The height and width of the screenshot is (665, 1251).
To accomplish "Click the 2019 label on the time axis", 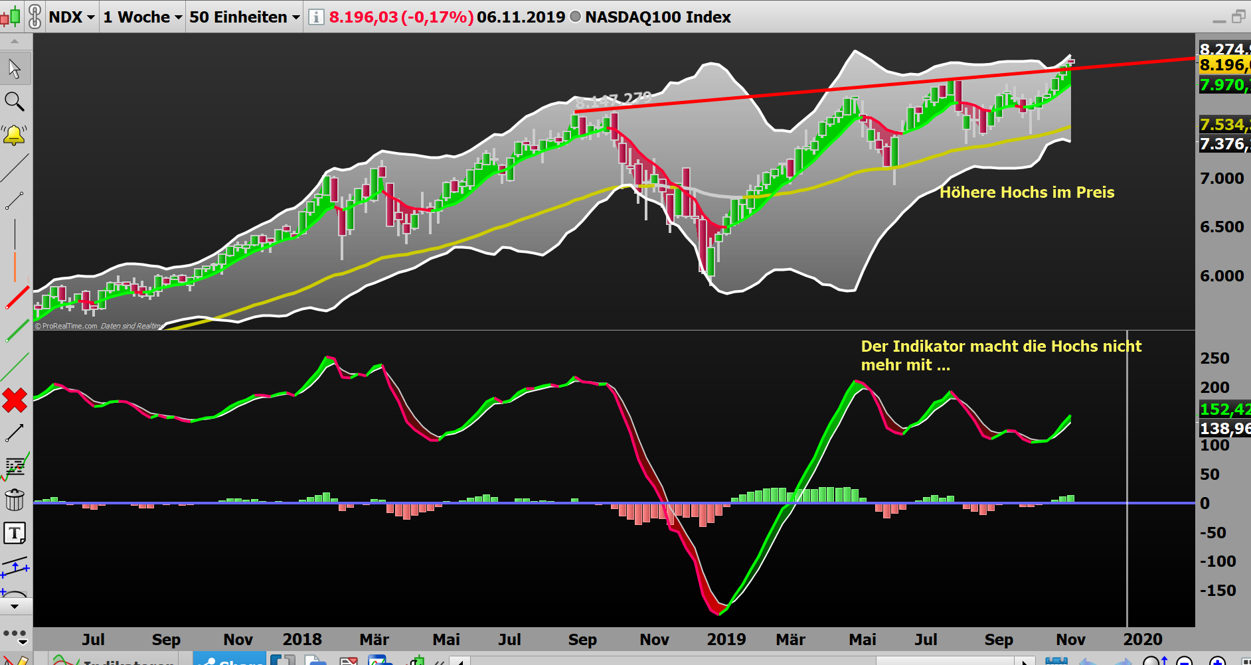I will point(726,640).
